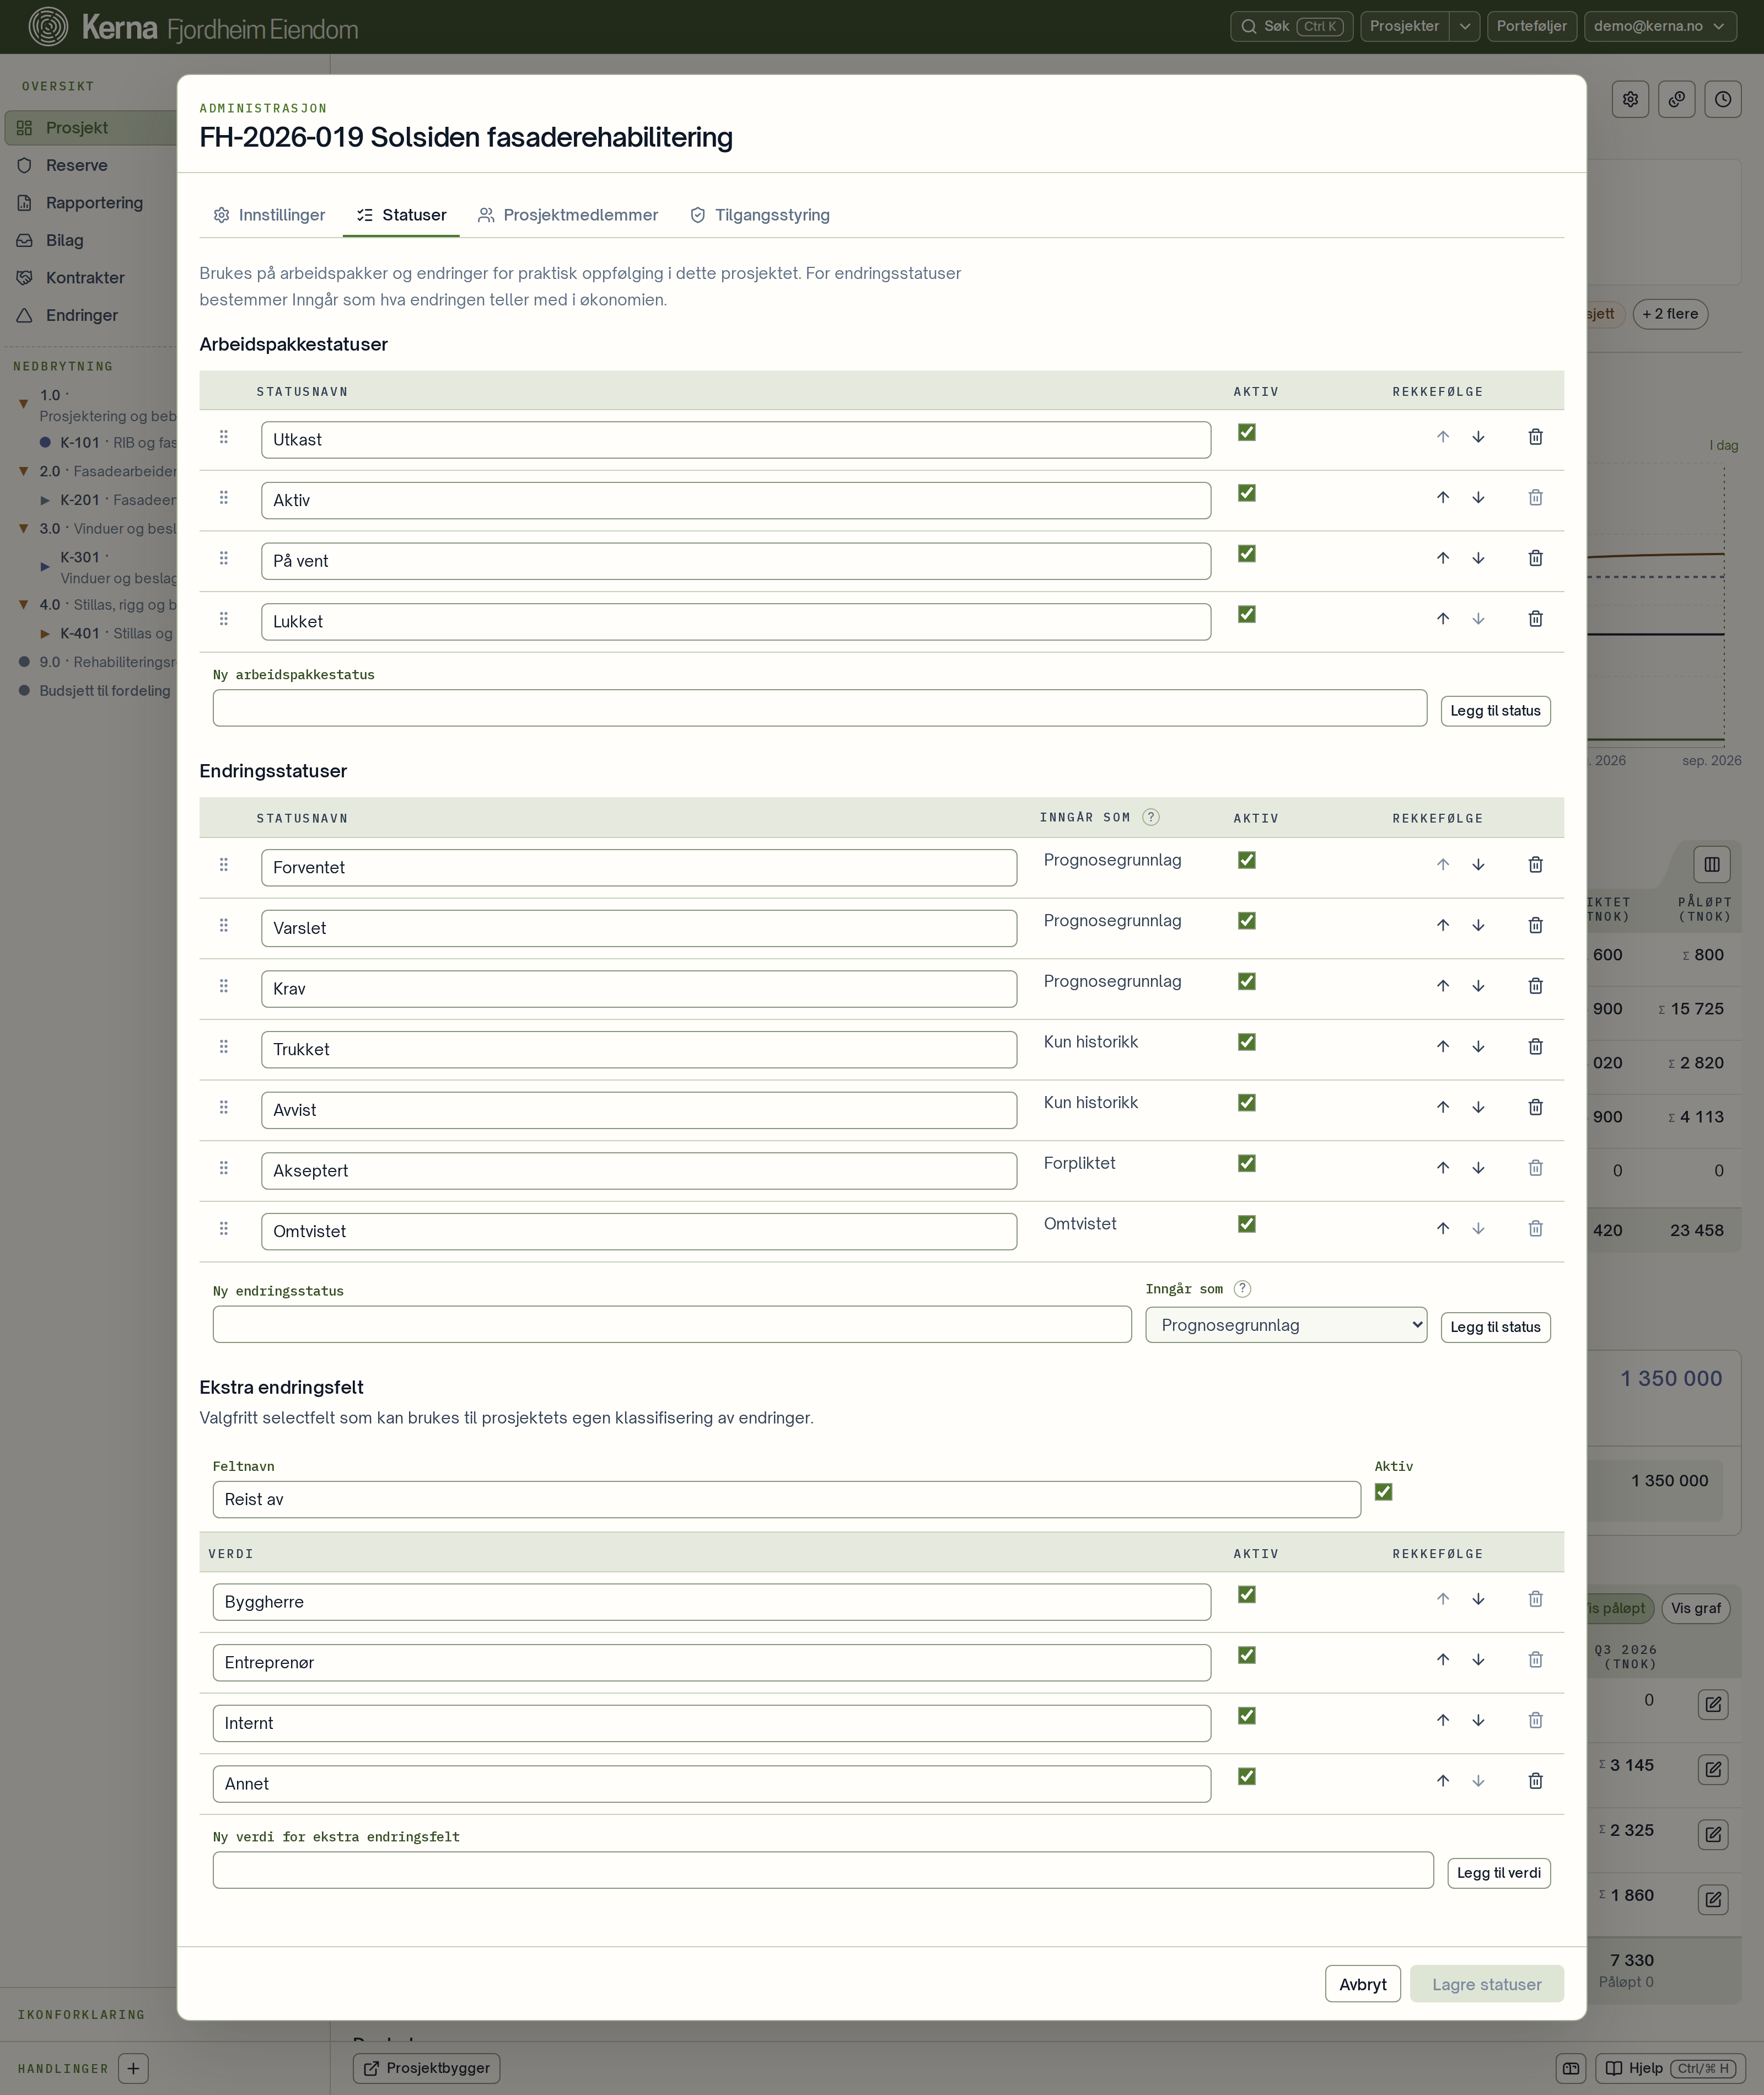Switch to the Innstillinger tab
Image resolution: width=1764 pixels, height=2095 pixels.
[x=269, y=215]
